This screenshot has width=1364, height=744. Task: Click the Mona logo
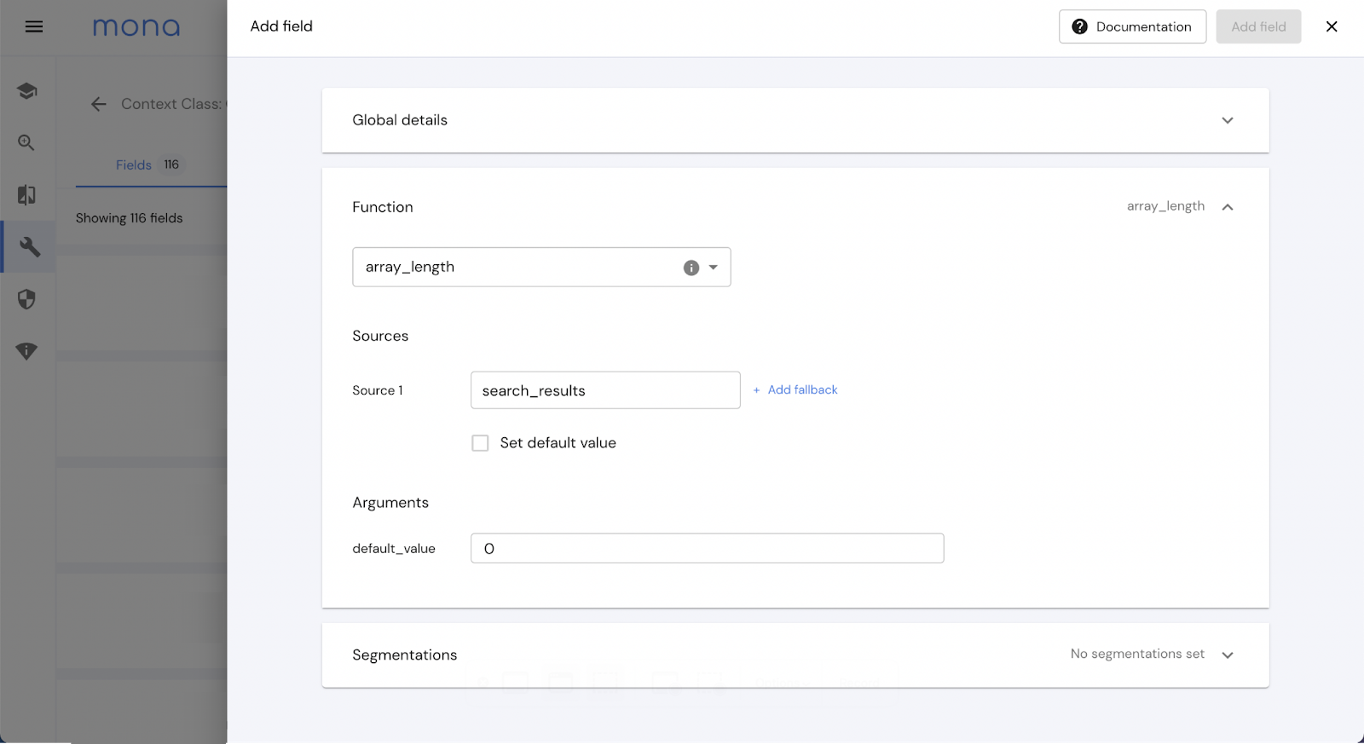click(136, 27)
